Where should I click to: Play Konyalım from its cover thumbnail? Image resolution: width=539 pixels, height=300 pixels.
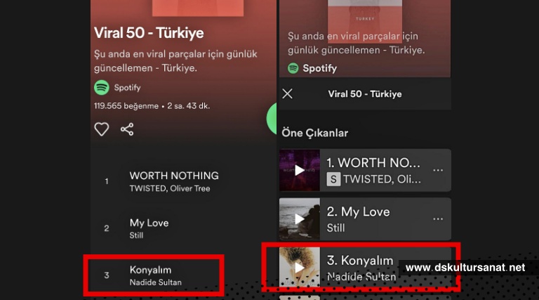(300, 267)
